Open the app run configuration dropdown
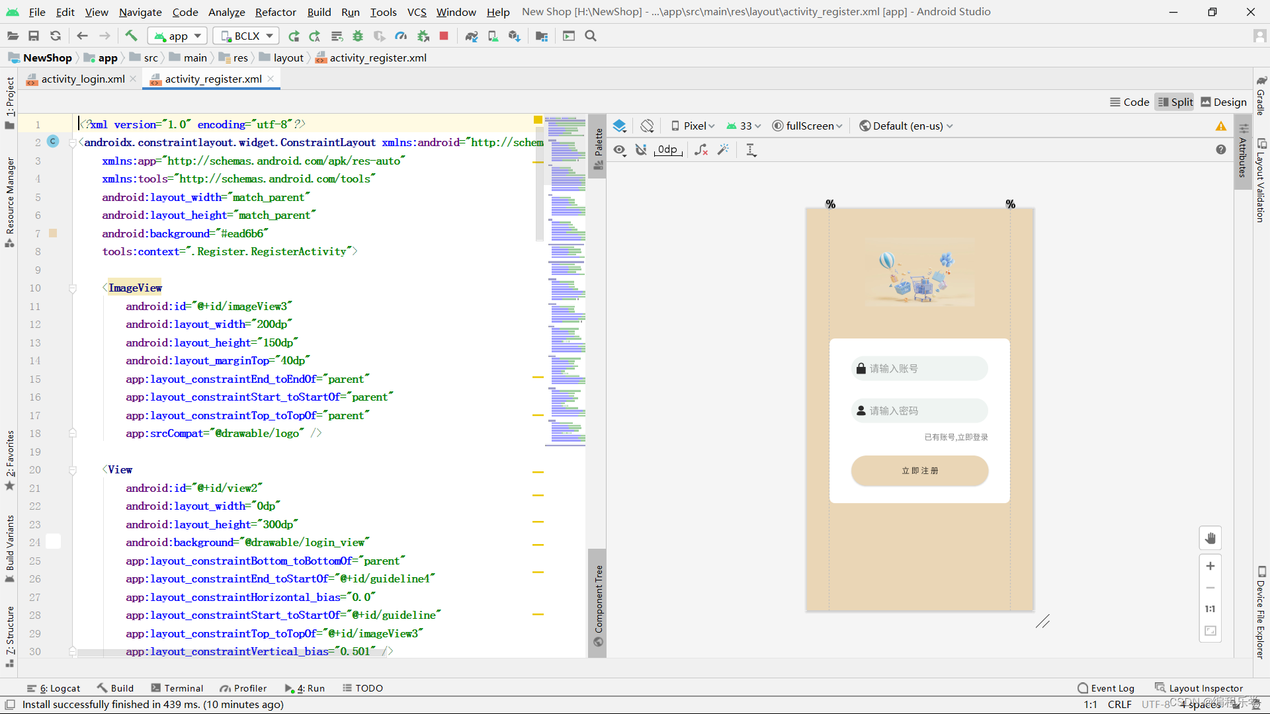 [177, 36]
